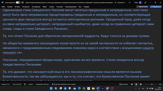Viewport: 163px width, 91px height.
Task: Switch to web layout view icon
Action: click(x=141, y=84)
